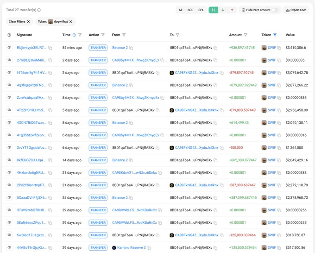Viewport: 315px width, 253px height.
Task: Copy CA98by4M1X address in 27niDLQs6aM4iU row
Action: pyautogui.click(x=162, y=60)
